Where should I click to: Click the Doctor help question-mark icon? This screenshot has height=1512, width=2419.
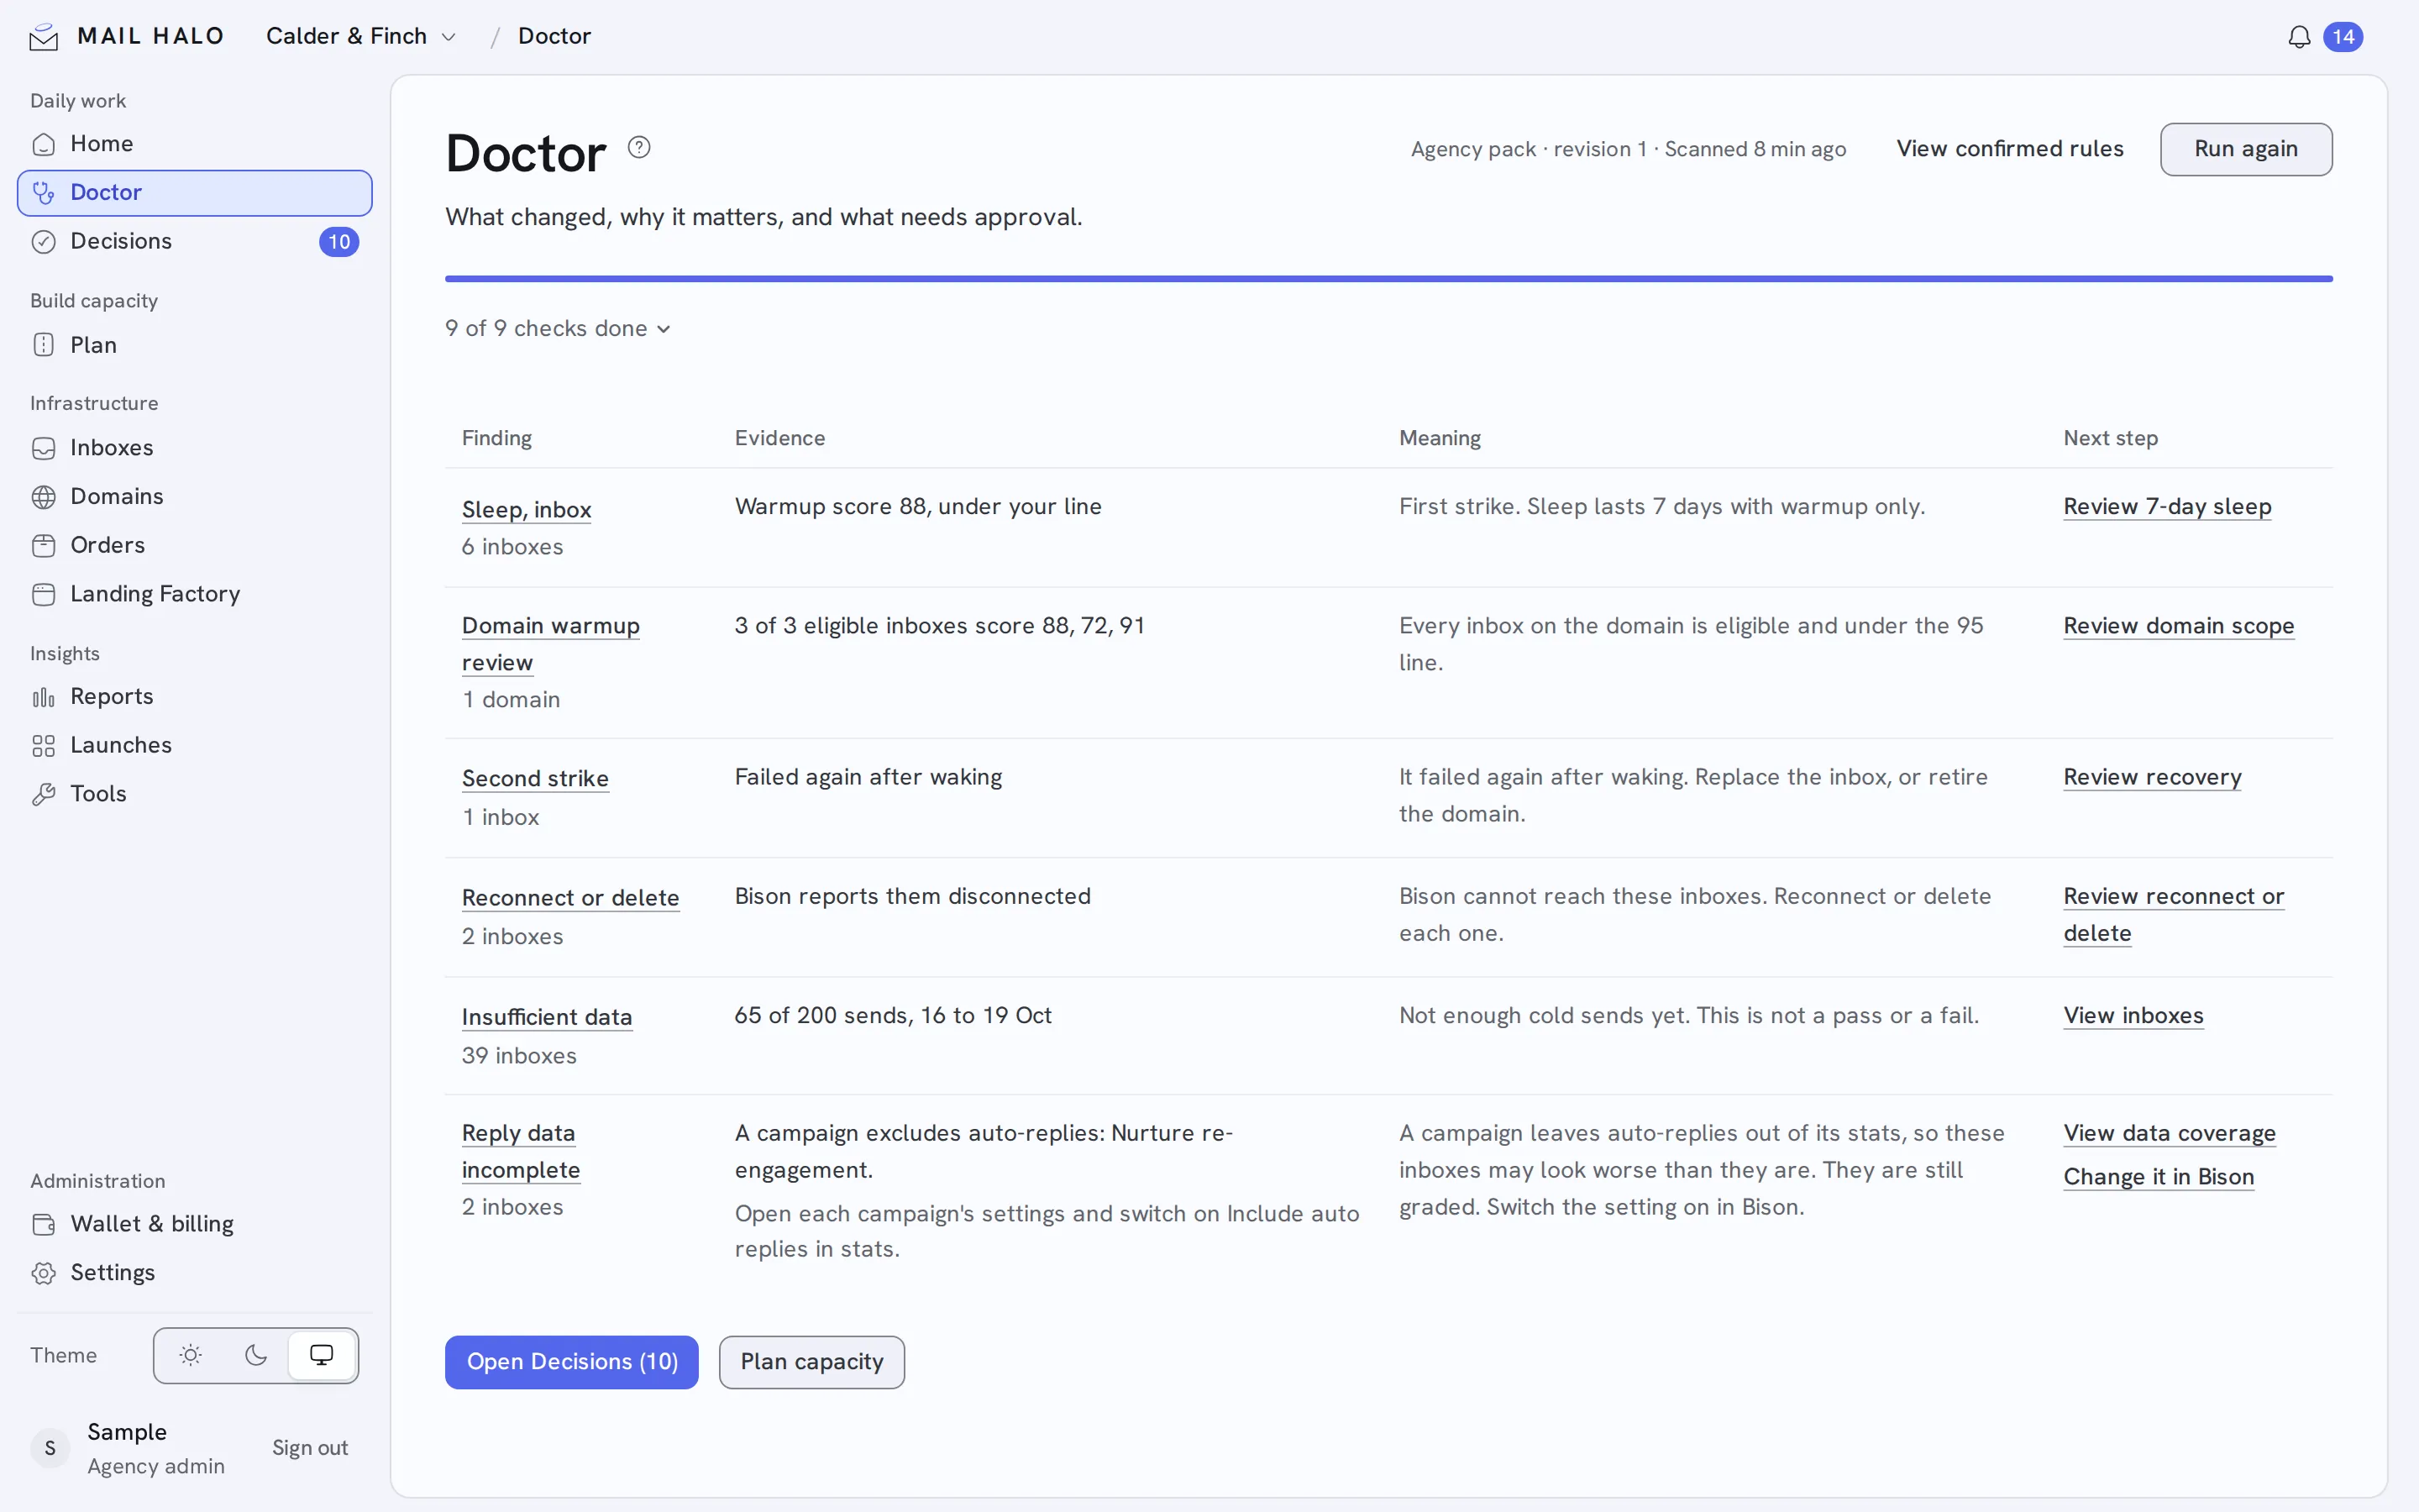[638, 148]
